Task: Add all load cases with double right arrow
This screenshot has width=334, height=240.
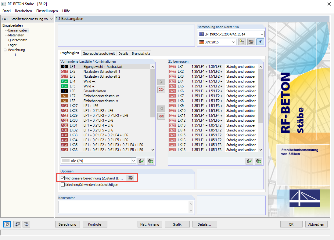Action: [x=161, y=90]
